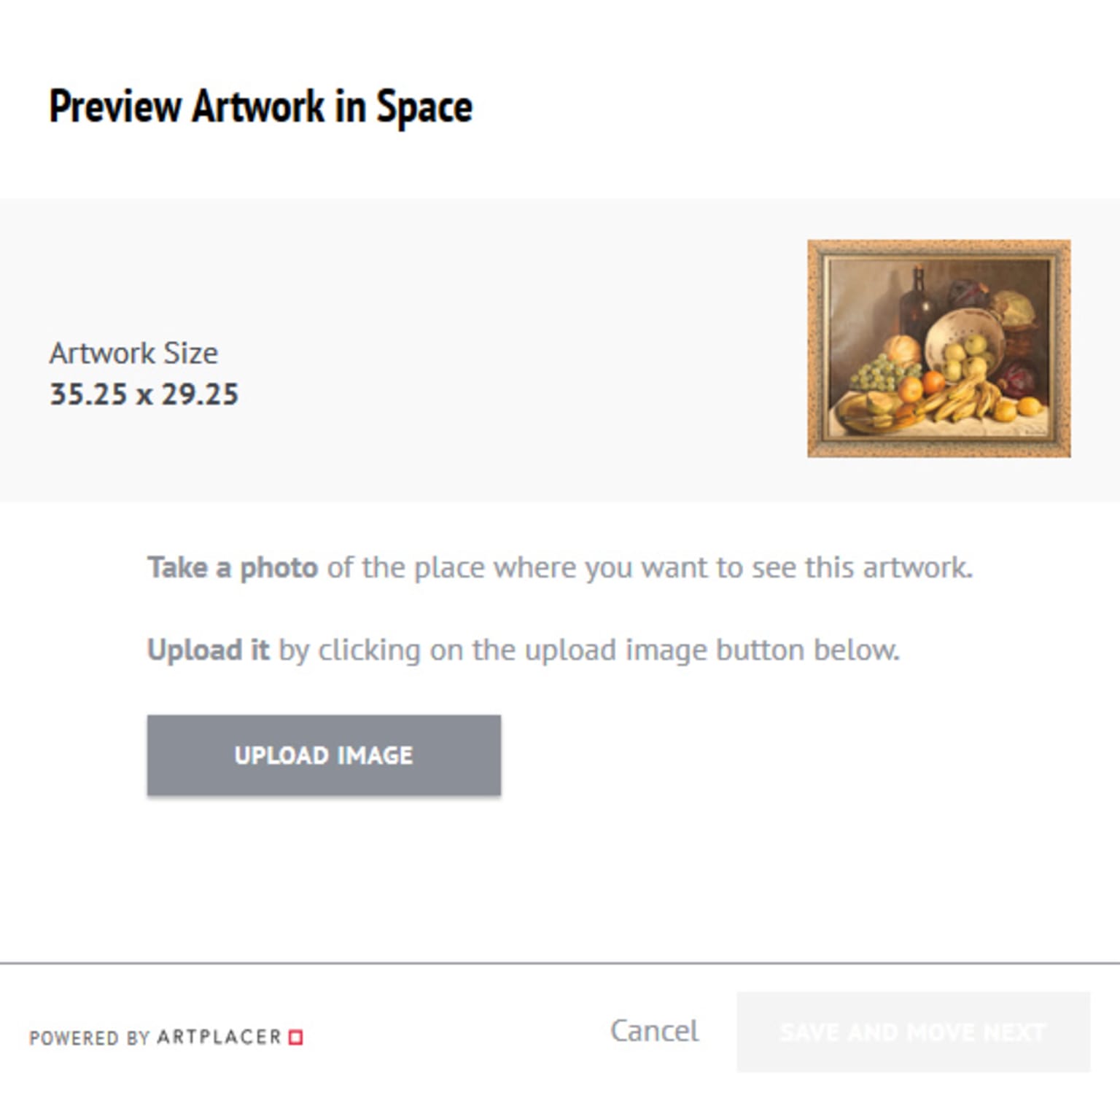This screenshot has width=1120, height=1098.
Task: Cancel the artwork preview dialog
Action: tap(654, 1031)
